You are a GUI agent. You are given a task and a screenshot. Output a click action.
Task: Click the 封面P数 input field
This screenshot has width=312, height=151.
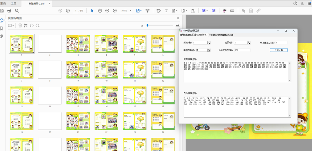click(x=200, y=43)
